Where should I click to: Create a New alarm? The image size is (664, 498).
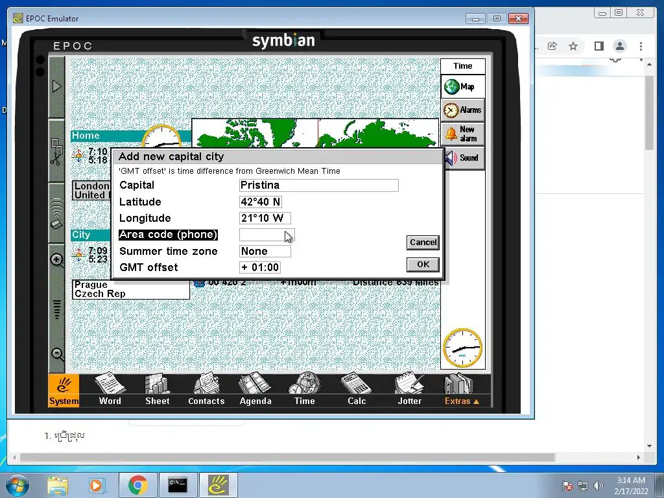[x=462, y=134]
